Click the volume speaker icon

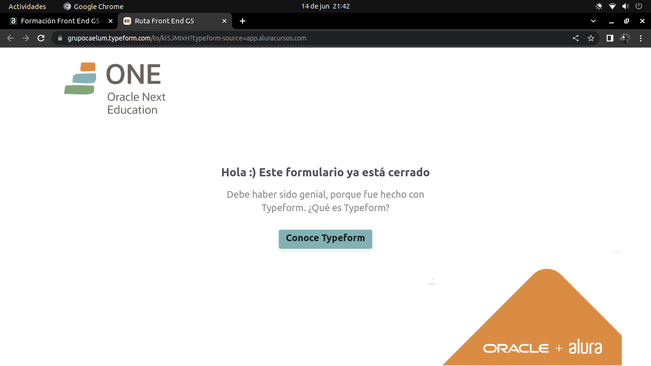[625, 6]
